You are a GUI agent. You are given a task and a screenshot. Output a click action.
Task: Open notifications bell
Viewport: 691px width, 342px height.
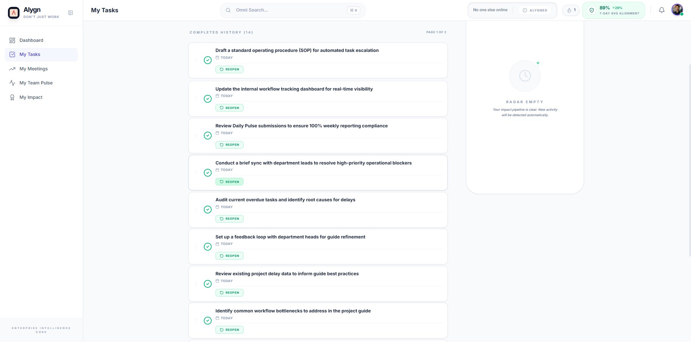(x=662, y=10)
